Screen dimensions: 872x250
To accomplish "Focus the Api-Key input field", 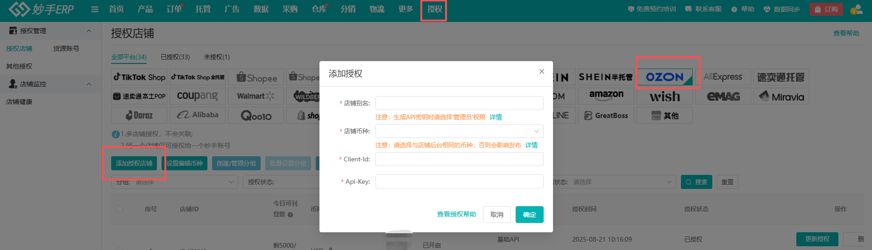I will pyautogui.click(x=459, y=181).
